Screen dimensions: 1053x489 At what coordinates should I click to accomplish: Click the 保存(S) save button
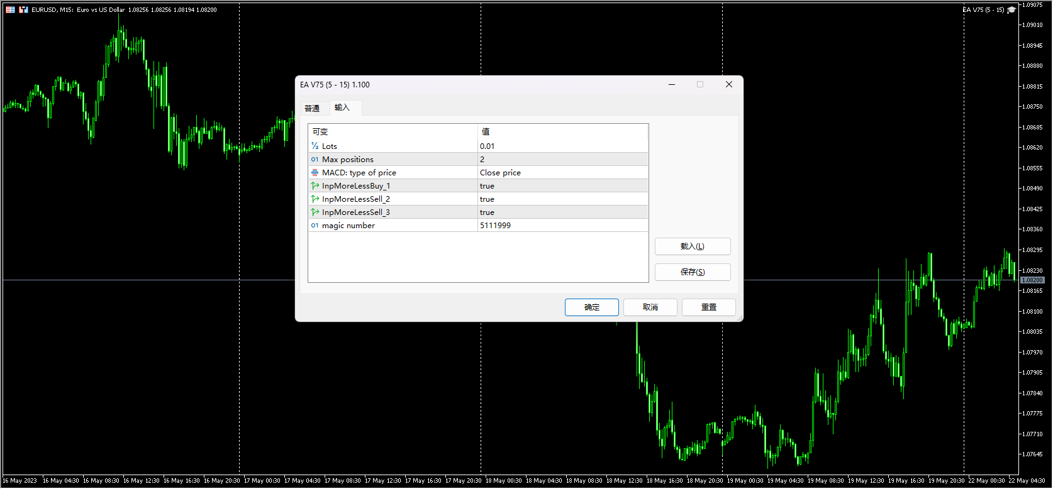(x=693, y=272)
